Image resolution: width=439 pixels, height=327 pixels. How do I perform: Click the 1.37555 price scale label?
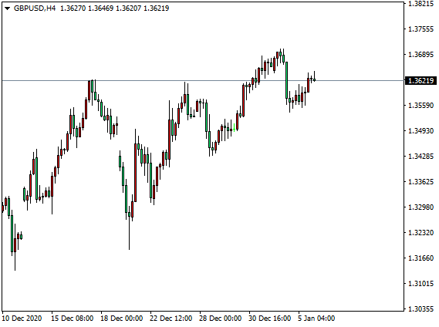point(420,29)
